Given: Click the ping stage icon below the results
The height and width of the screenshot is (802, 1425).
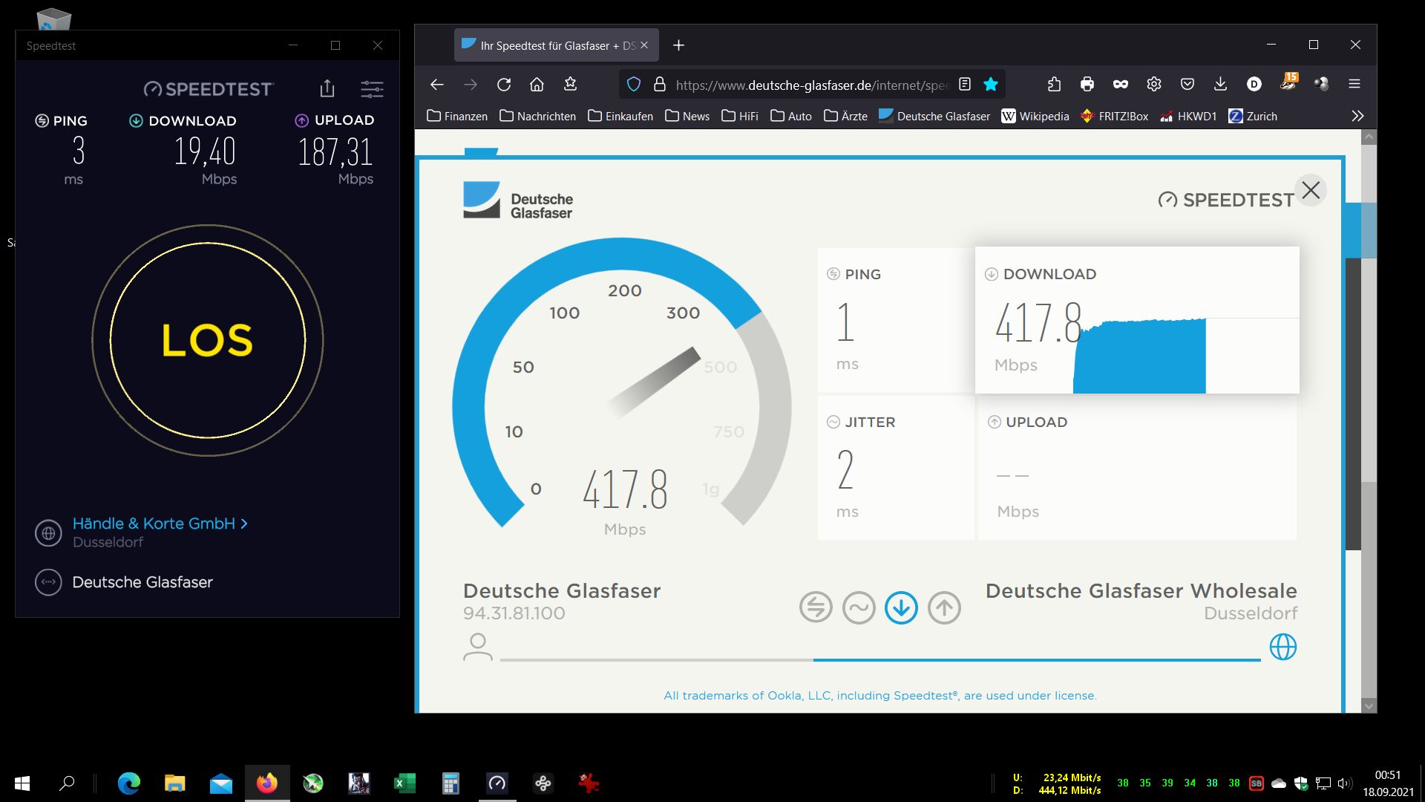Looking at the screenshot, I should (x=816, y=608).
